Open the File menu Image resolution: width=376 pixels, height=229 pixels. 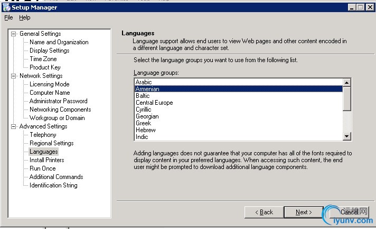pyautogui.click(x=8, y=17)
